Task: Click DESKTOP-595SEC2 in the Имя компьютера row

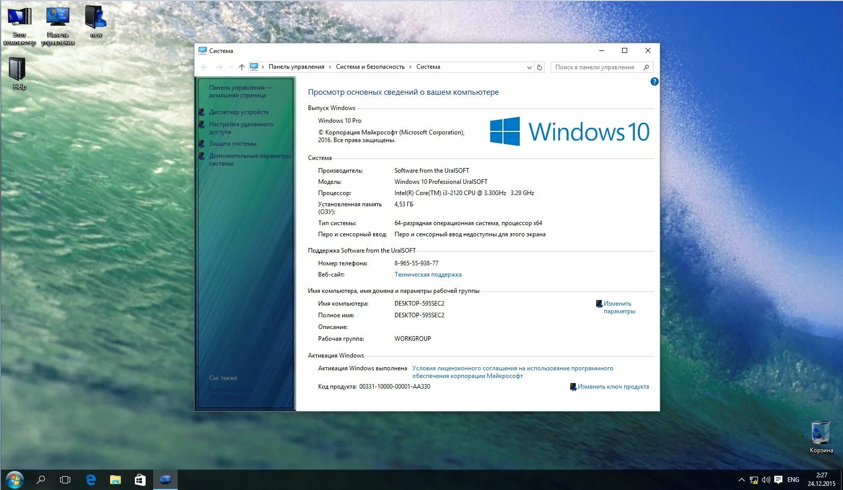Action: 419,304
